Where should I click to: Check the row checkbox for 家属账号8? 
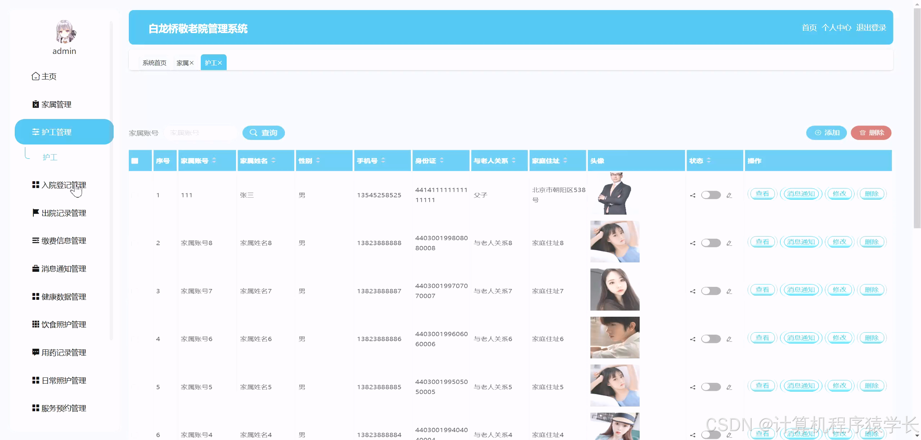coord(135,243)
